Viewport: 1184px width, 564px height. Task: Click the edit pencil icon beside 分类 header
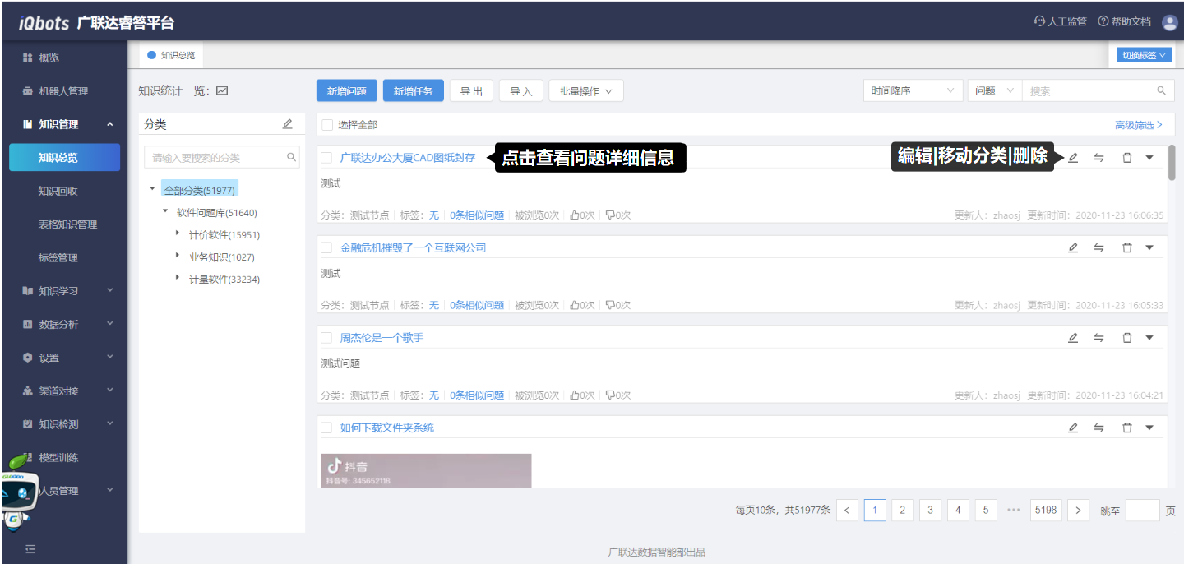287,124
